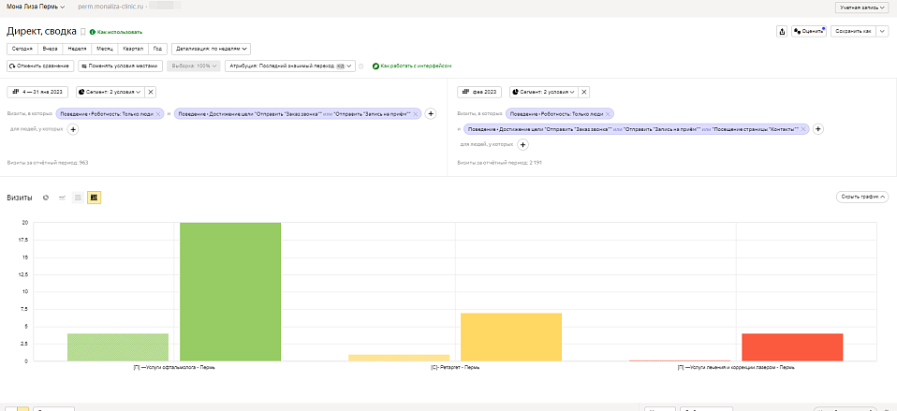
Task: Click Визиты за отчётный период: 2 191 text
Action: click(x=499, y=163)
